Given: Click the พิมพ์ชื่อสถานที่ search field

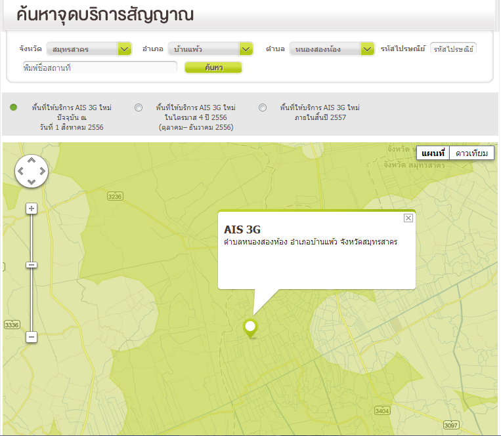Looking at the screenshot, I should [100, 68].
